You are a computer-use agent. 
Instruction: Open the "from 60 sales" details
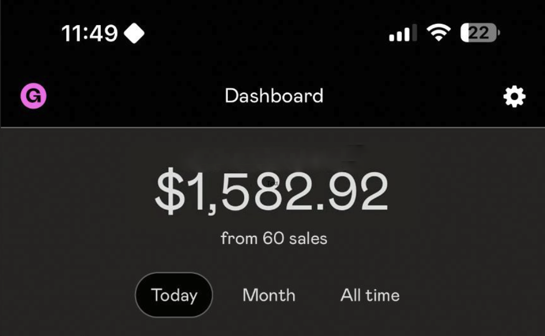pyautogui.click(x=274, y=238)
